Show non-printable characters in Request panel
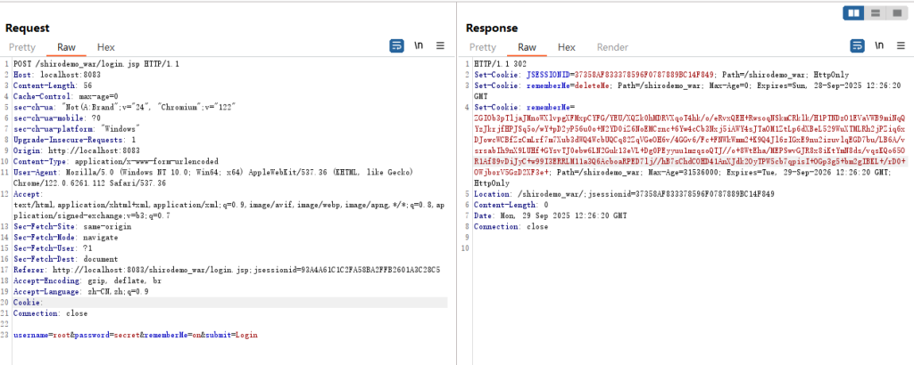Image resolution: width=914 pixels, height=365 pixels. point(419,45)
